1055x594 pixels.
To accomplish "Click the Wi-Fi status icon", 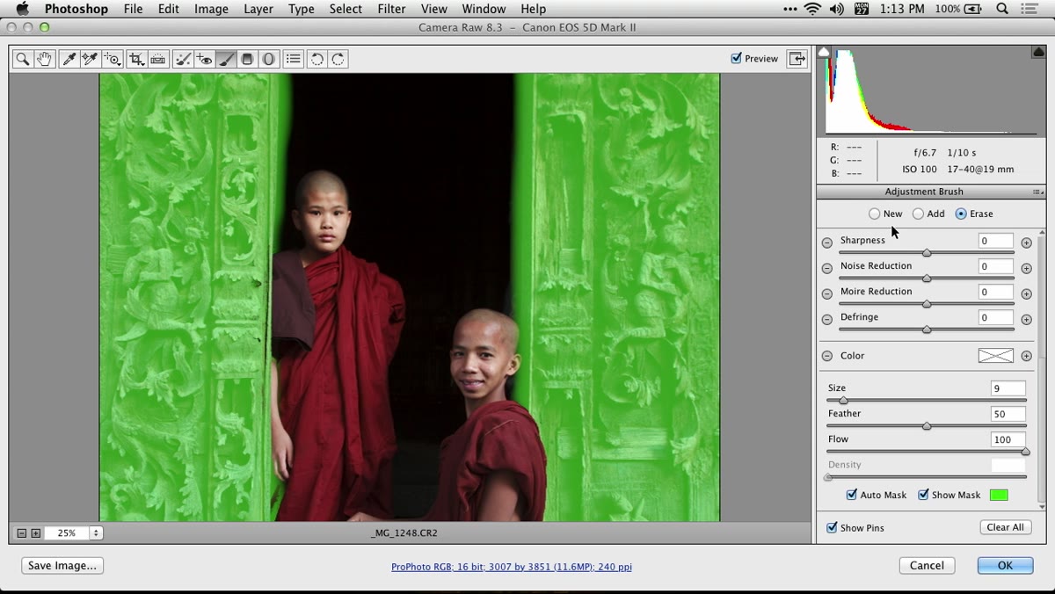I will click(x=811, y=9).
